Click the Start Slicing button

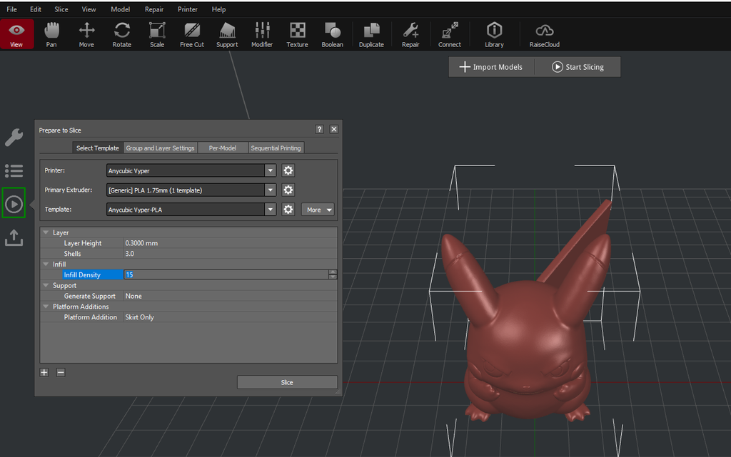tap(577, 66)
